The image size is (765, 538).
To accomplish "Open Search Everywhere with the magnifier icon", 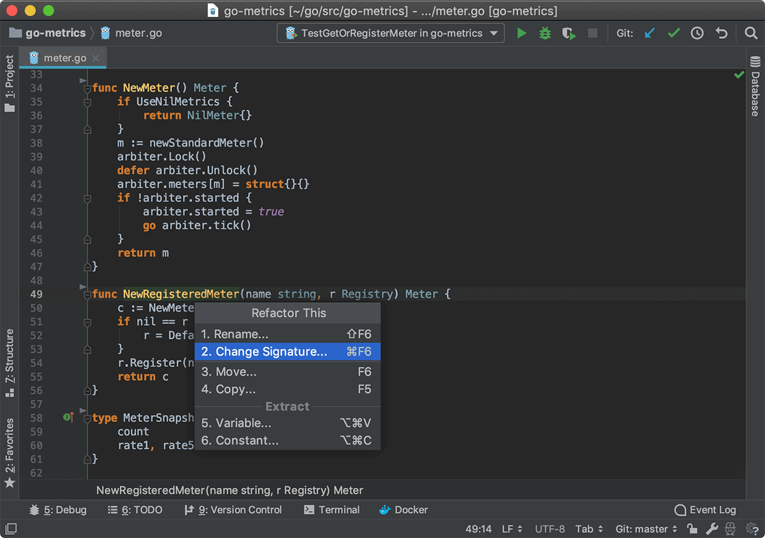I will (x=750, y=33).
